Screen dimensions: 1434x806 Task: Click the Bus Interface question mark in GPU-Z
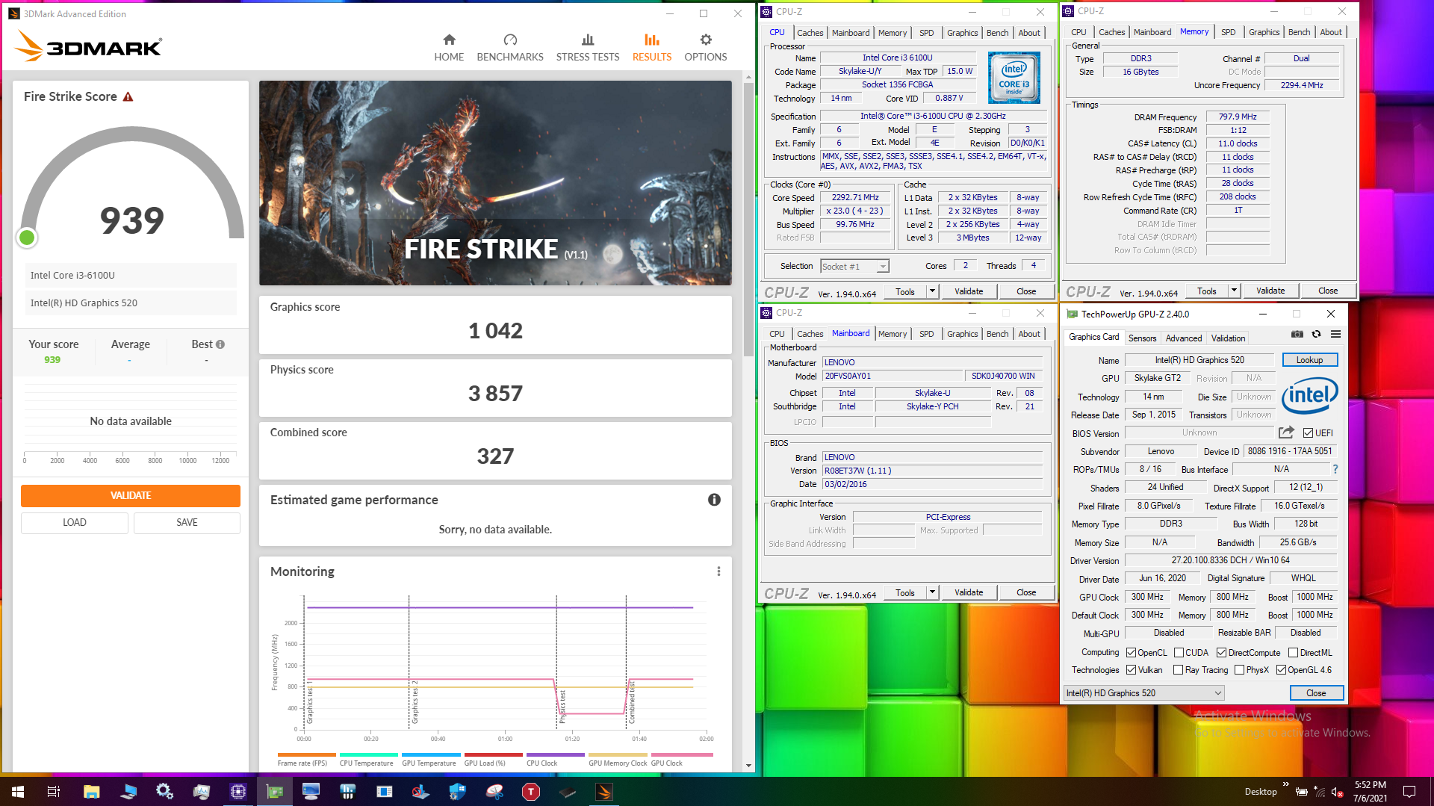pos(1335,469)
